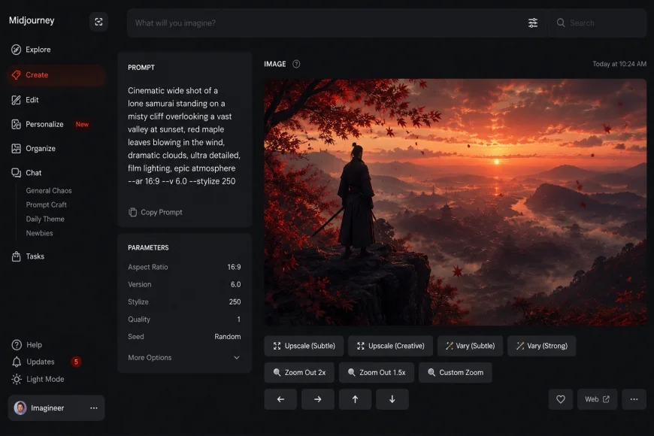Viewport: 654px width, 436px height.
Task: Select the Create sidebar item
Action: 56,75
